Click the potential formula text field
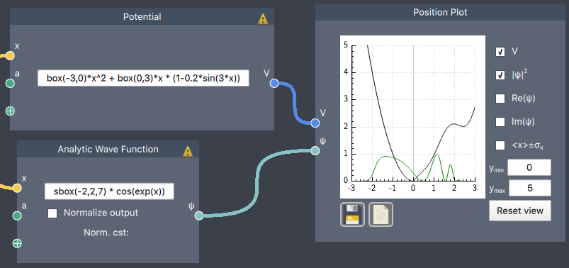The image size is (569, 268). 143,78
